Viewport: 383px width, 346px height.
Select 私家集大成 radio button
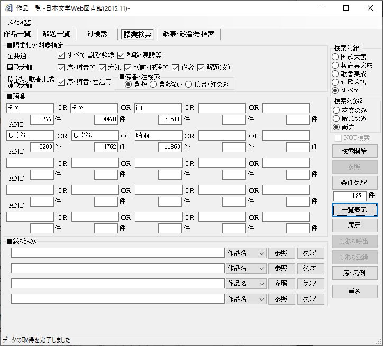(x=335, y=66)
